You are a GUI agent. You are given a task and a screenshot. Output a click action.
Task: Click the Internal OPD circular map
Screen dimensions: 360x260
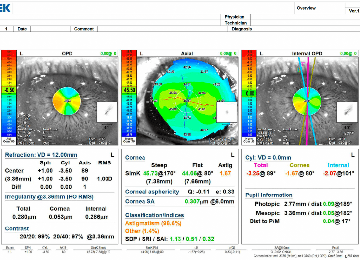pos(306,101)
